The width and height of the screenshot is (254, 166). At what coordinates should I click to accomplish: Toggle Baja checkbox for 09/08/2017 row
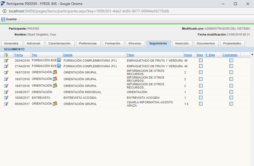[x=201, y=104]
